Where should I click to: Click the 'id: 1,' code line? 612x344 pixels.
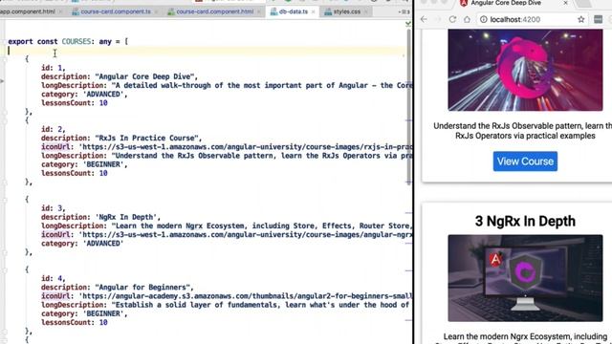pos(54,68)
